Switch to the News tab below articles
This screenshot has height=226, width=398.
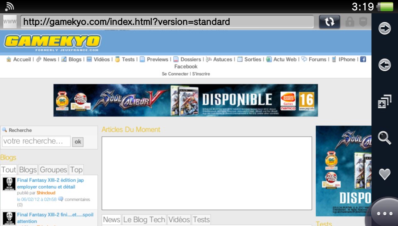[112, 220]
